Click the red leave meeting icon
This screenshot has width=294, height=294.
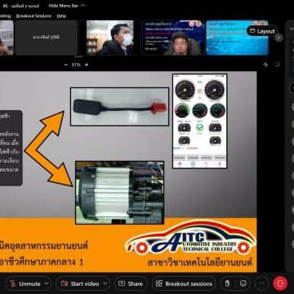pos(280,283)
